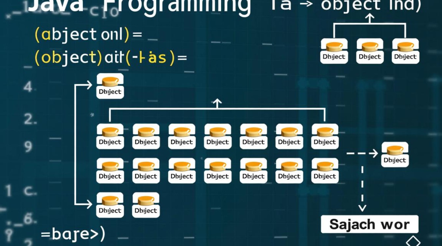Screen dimensions: 442x246
Task: Select the middle Object icon in top-right trio
Action: (x=370, y=51)
